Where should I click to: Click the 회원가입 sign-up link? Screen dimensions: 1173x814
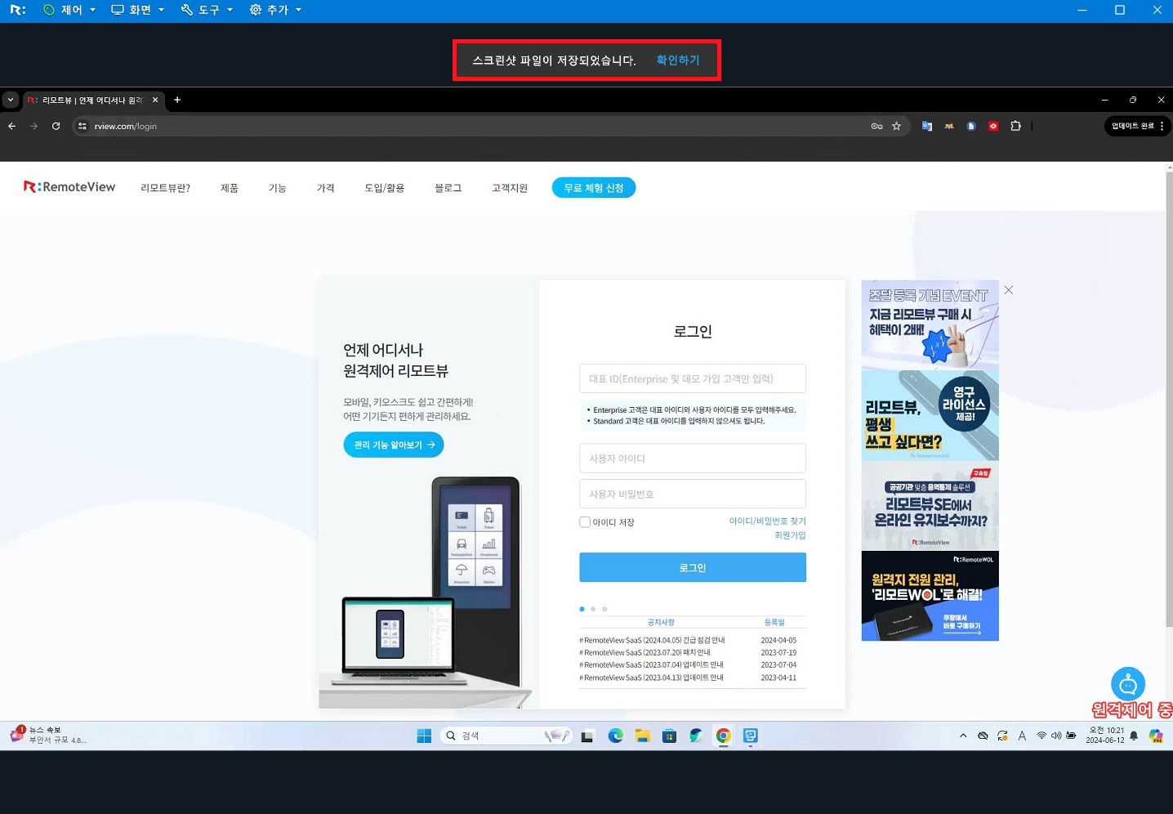point(790,535)
